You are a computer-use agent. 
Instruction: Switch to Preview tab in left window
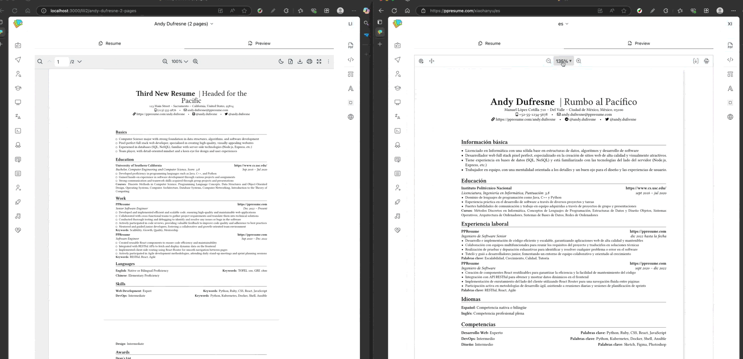point(259,43)
